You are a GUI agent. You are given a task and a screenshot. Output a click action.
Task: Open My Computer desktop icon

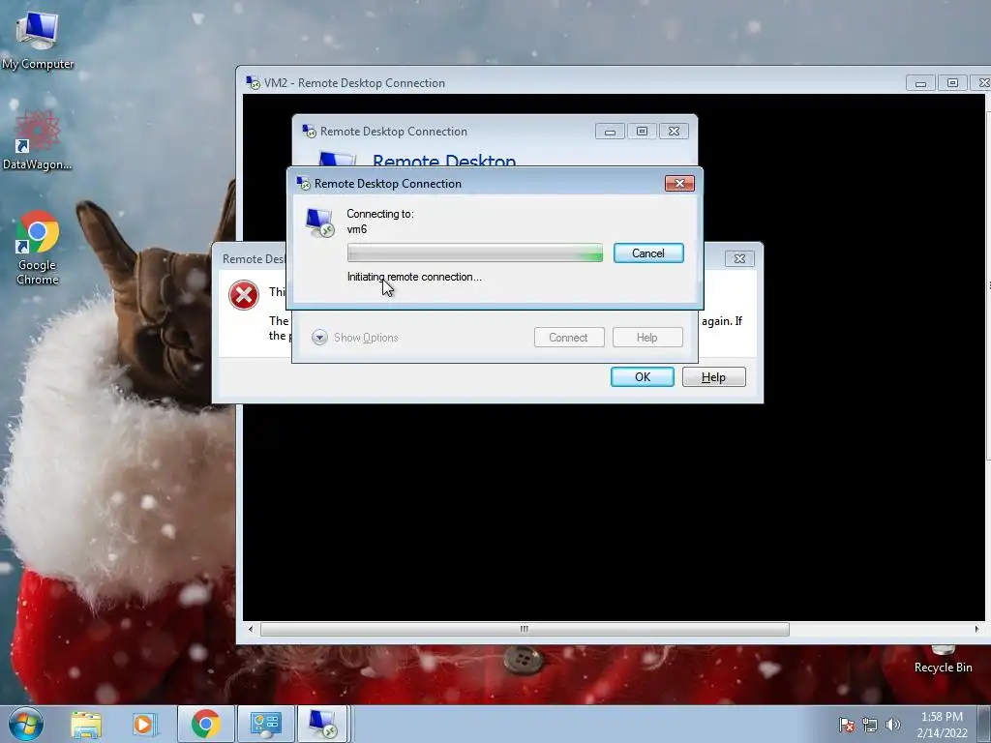click(37, 39)
